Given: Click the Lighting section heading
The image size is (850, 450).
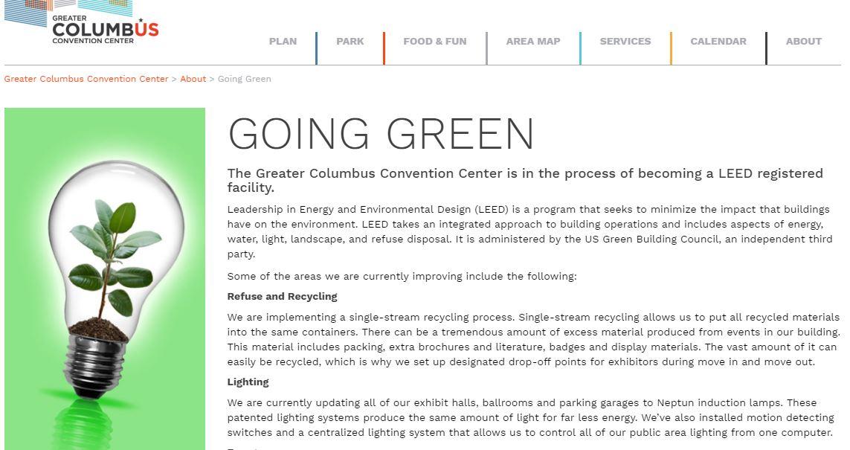Looking at the screenshot, I should click(x=248, y=382).
